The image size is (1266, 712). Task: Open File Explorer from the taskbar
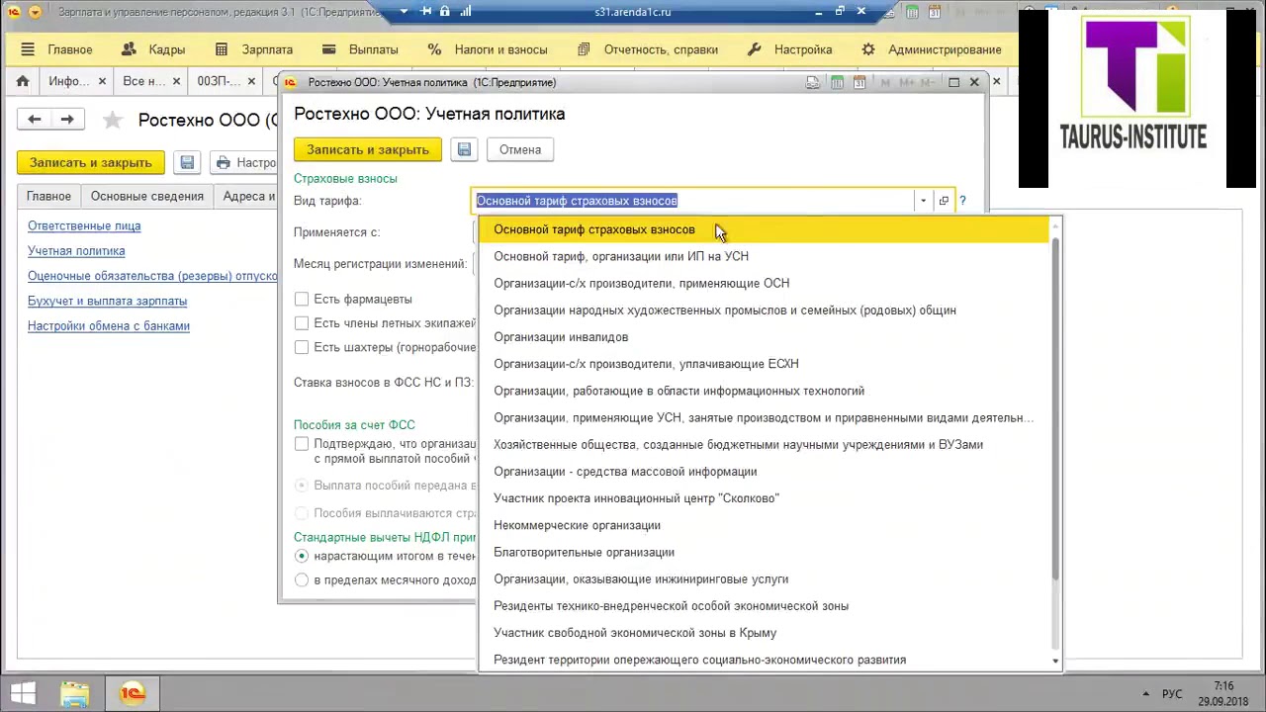(75, 694)
